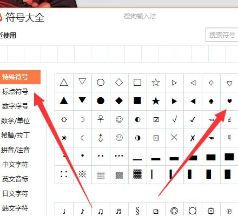Pick the solid right-pointing triangle

click(x=174, y=101)
